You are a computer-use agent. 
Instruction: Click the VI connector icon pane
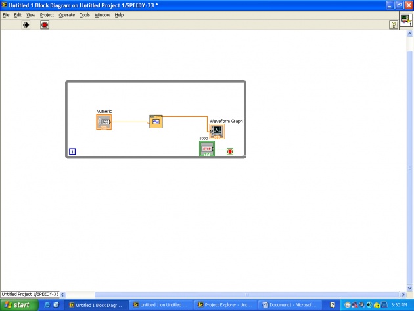(x=406, y=20)
